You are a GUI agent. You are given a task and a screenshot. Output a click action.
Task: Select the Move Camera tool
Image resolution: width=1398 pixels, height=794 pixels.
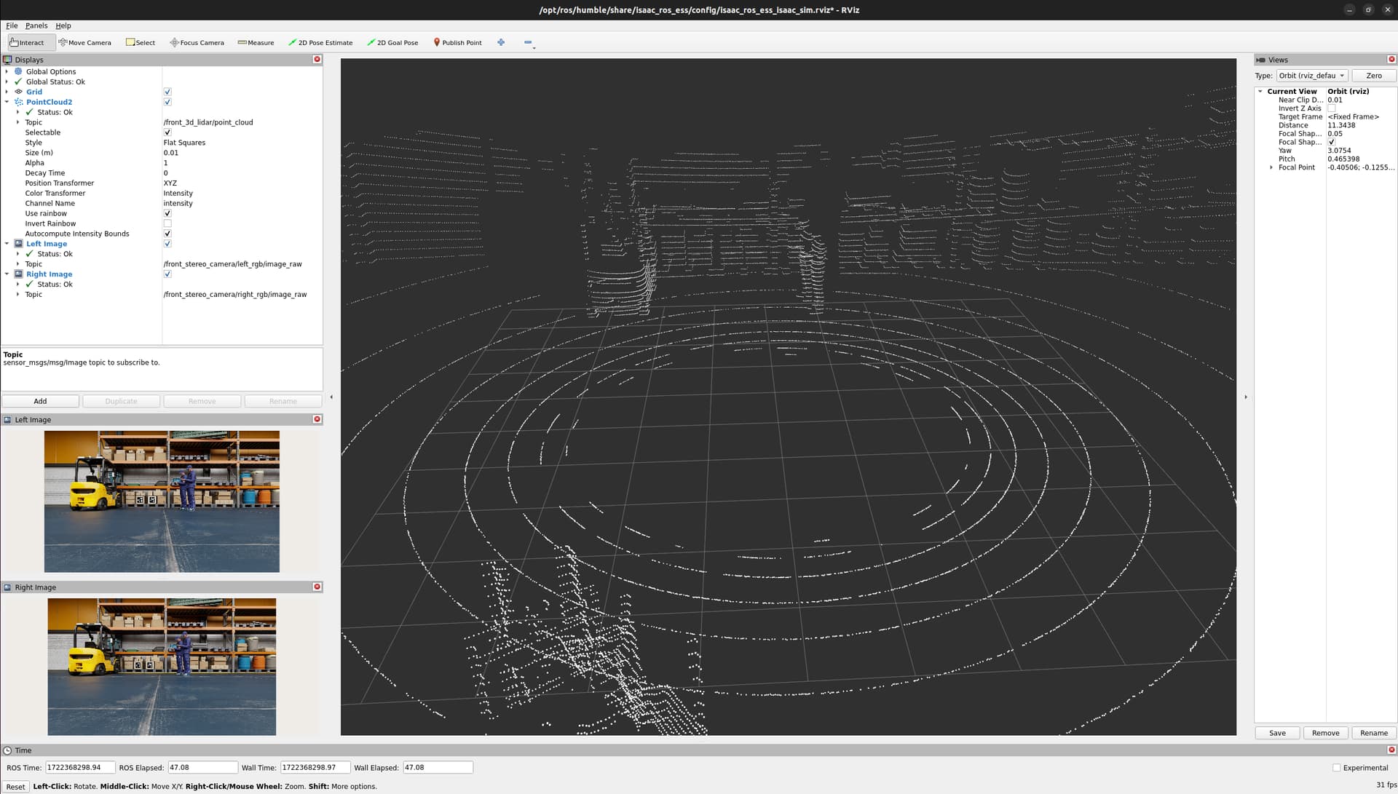[x=85, y=42]
